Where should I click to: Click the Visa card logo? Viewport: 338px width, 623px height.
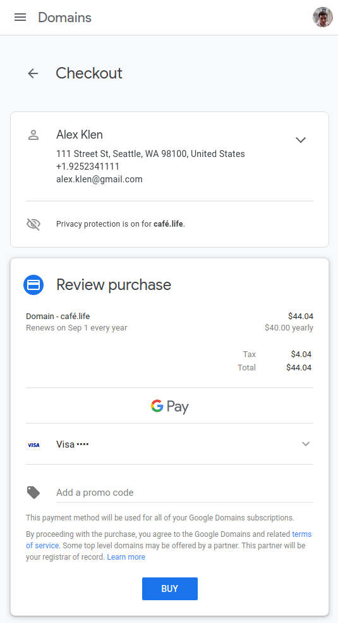[33, 445]
